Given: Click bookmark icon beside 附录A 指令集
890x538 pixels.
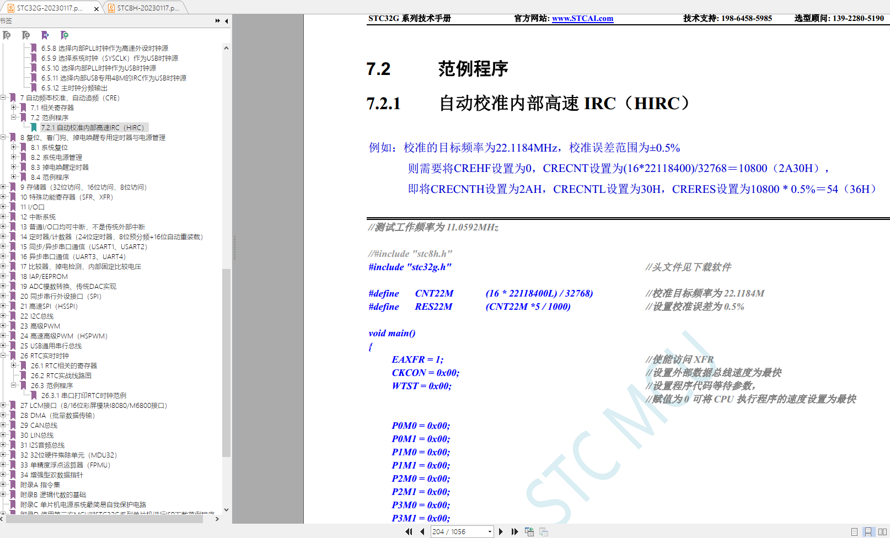Looking at the screenshot, I should 13,485.
